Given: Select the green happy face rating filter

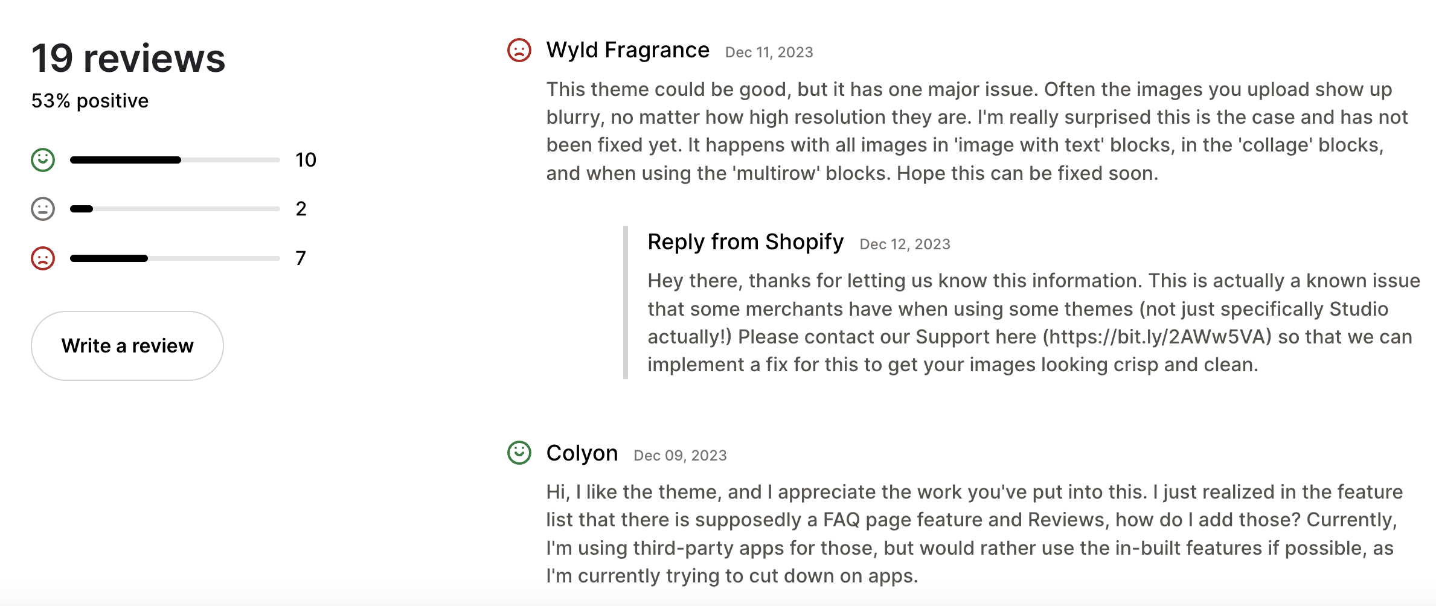Looking at the screenshot, I should coord(42,160).
